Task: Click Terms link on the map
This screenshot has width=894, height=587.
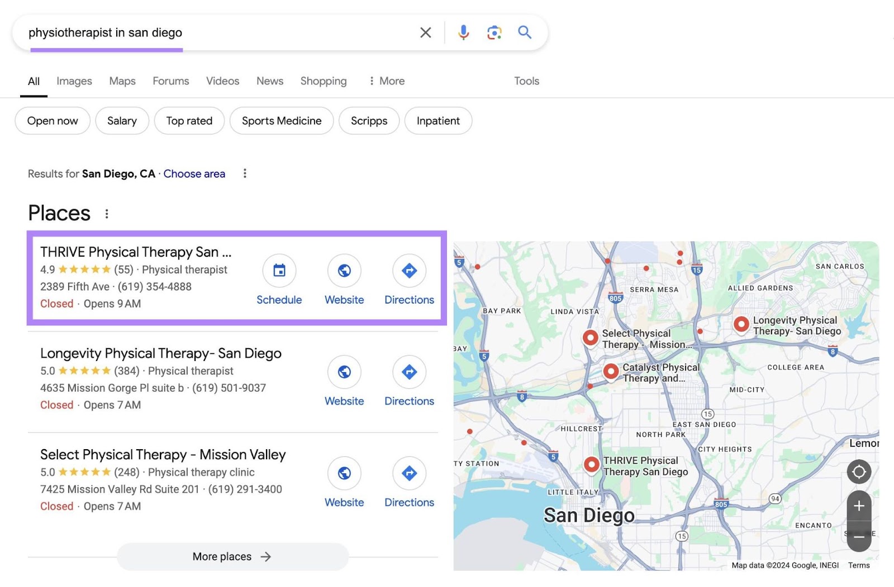Action: pyautogui.click(x=859, y=565)
